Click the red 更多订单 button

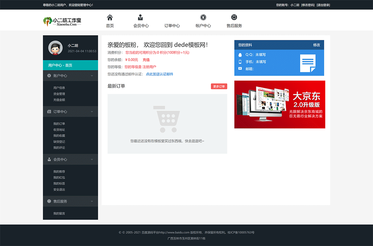point(219,86)
